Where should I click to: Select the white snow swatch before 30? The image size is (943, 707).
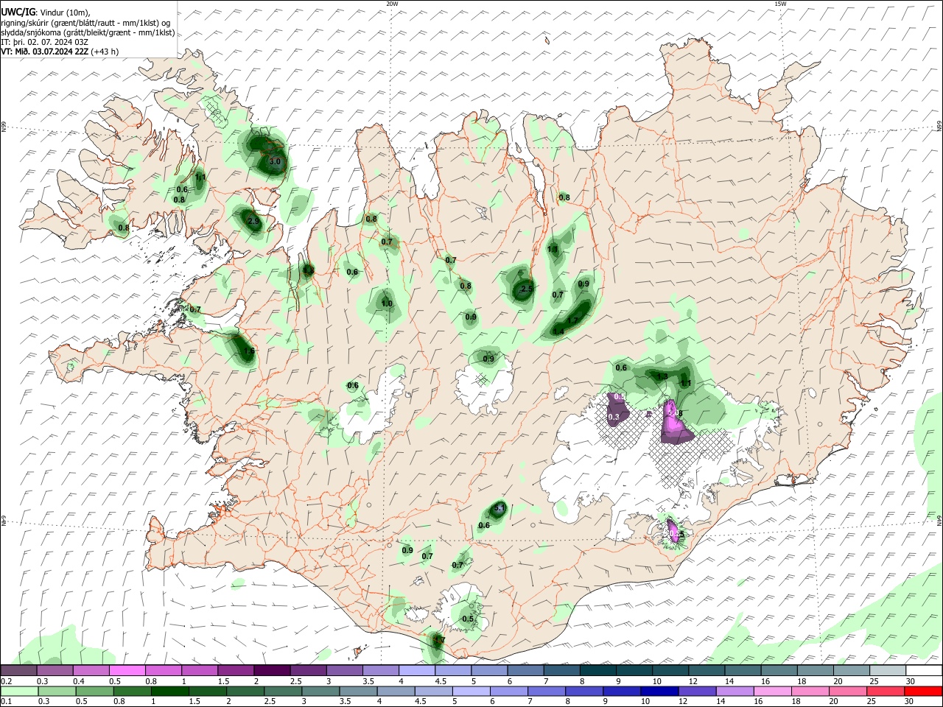coord(924,670)
